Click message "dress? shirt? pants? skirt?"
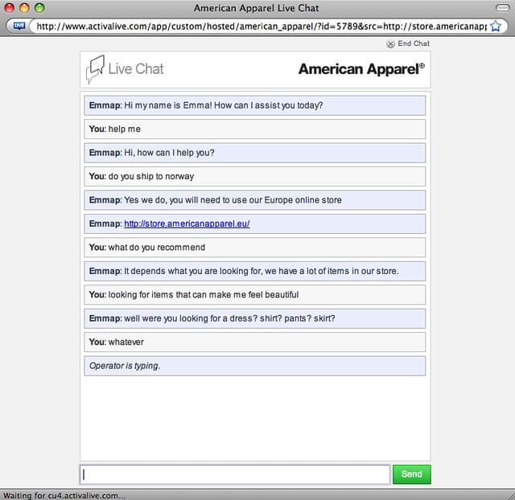515x500 pixels. point(254,318)
